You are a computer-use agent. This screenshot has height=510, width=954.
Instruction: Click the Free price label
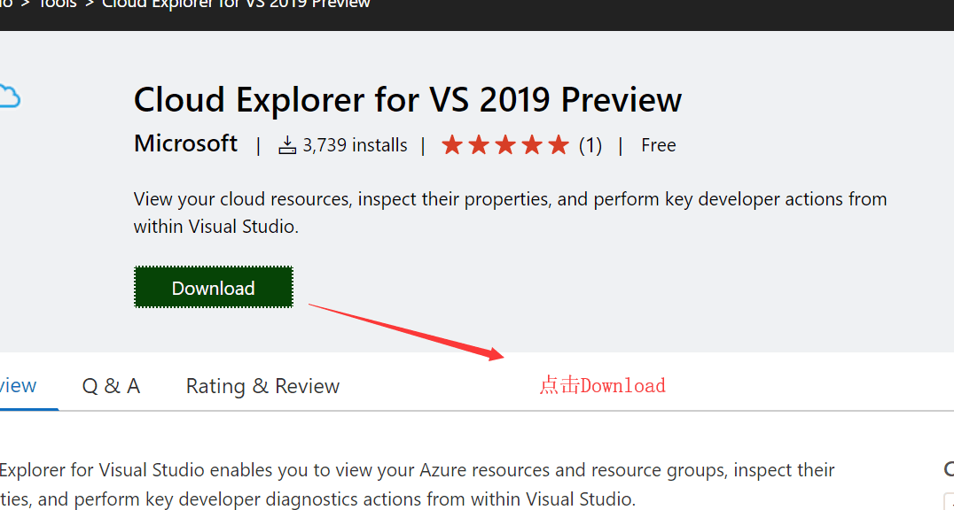(x=658, y=145)
